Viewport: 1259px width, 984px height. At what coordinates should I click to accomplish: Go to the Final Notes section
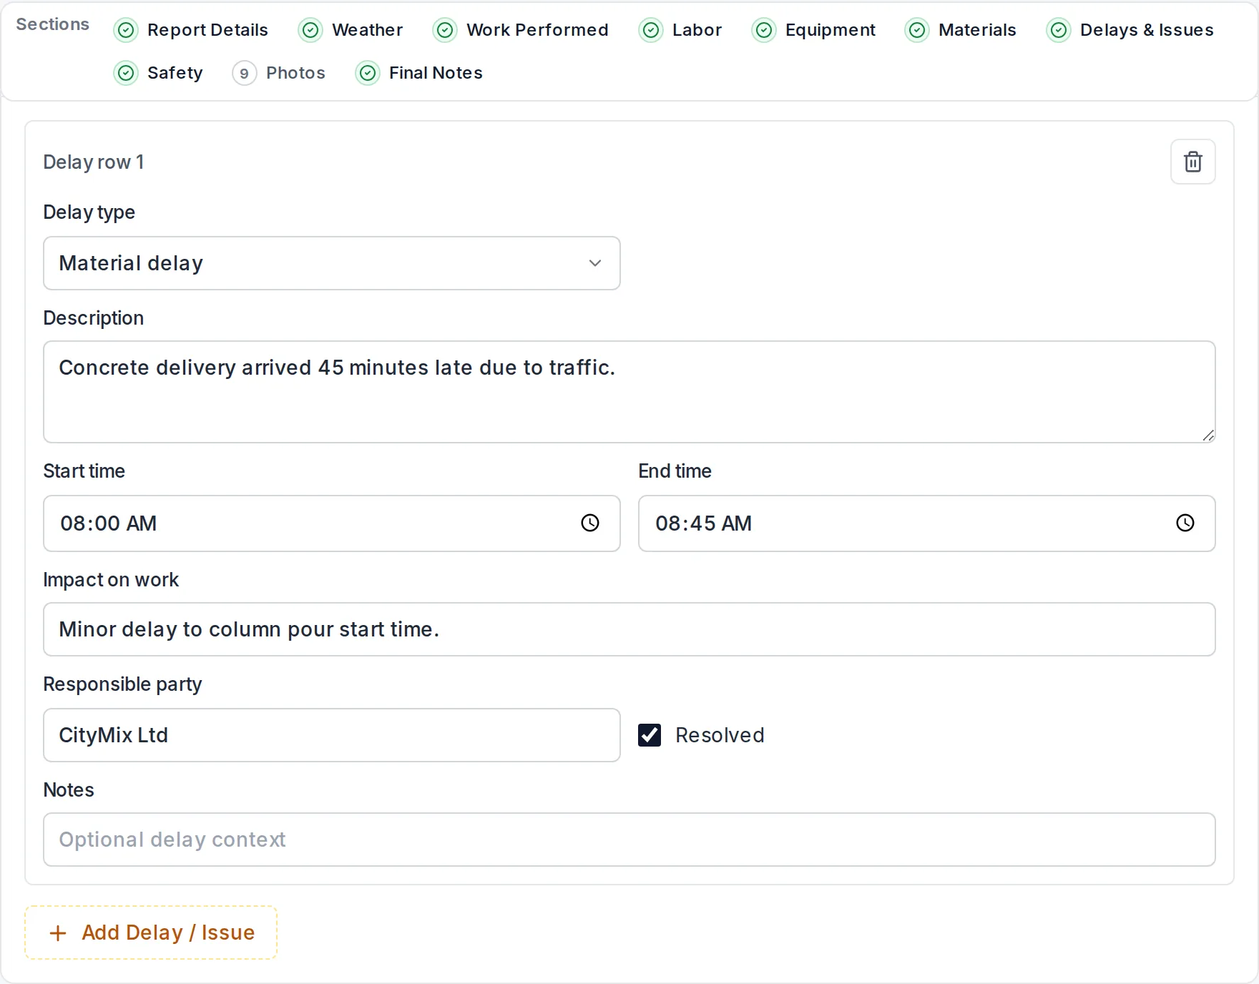[419, 73]
